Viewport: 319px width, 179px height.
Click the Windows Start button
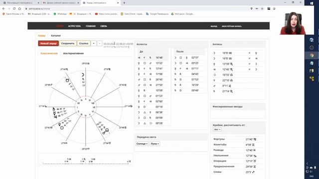click(x=312, y=3)
